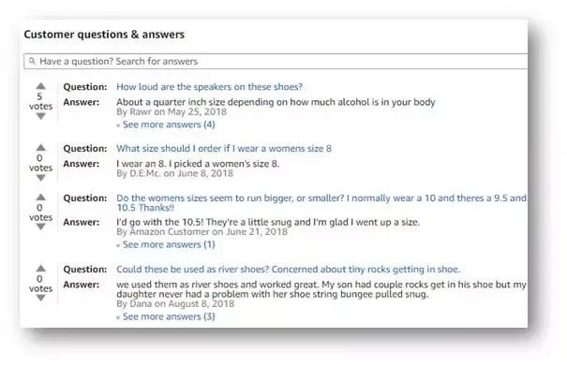The image size is (567, 367).
Task: Click the Customer questions & answers heading
Action: point(104,35)
